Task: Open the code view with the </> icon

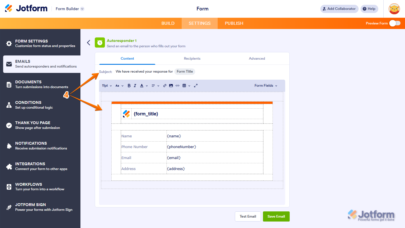Action: point(177,86)
